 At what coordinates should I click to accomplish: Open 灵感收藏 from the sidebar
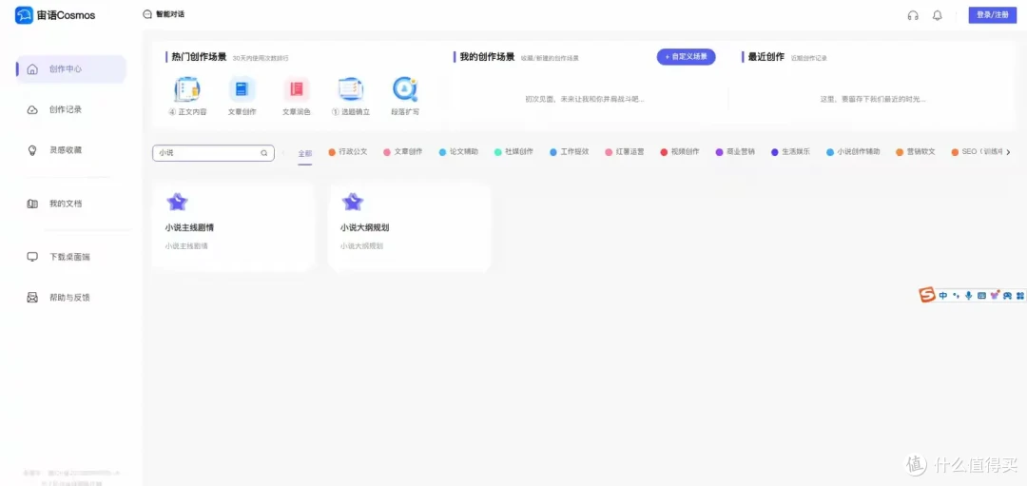point(66,150)
